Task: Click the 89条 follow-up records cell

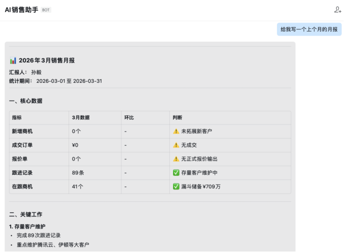Action: (78, 173)
